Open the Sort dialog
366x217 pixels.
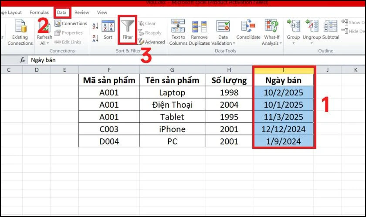coord(108,30)
